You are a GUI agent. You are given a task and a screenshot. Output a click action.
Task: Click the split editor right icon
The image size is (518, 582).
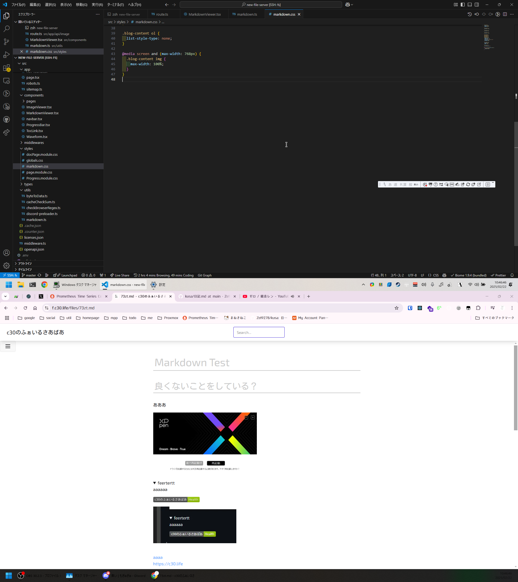tap(505, 14)
